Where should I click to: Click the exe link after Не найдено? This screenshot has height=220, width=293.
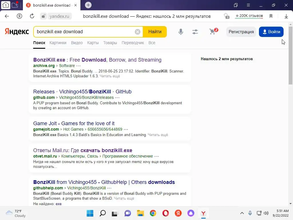click(x=58, y=204)
